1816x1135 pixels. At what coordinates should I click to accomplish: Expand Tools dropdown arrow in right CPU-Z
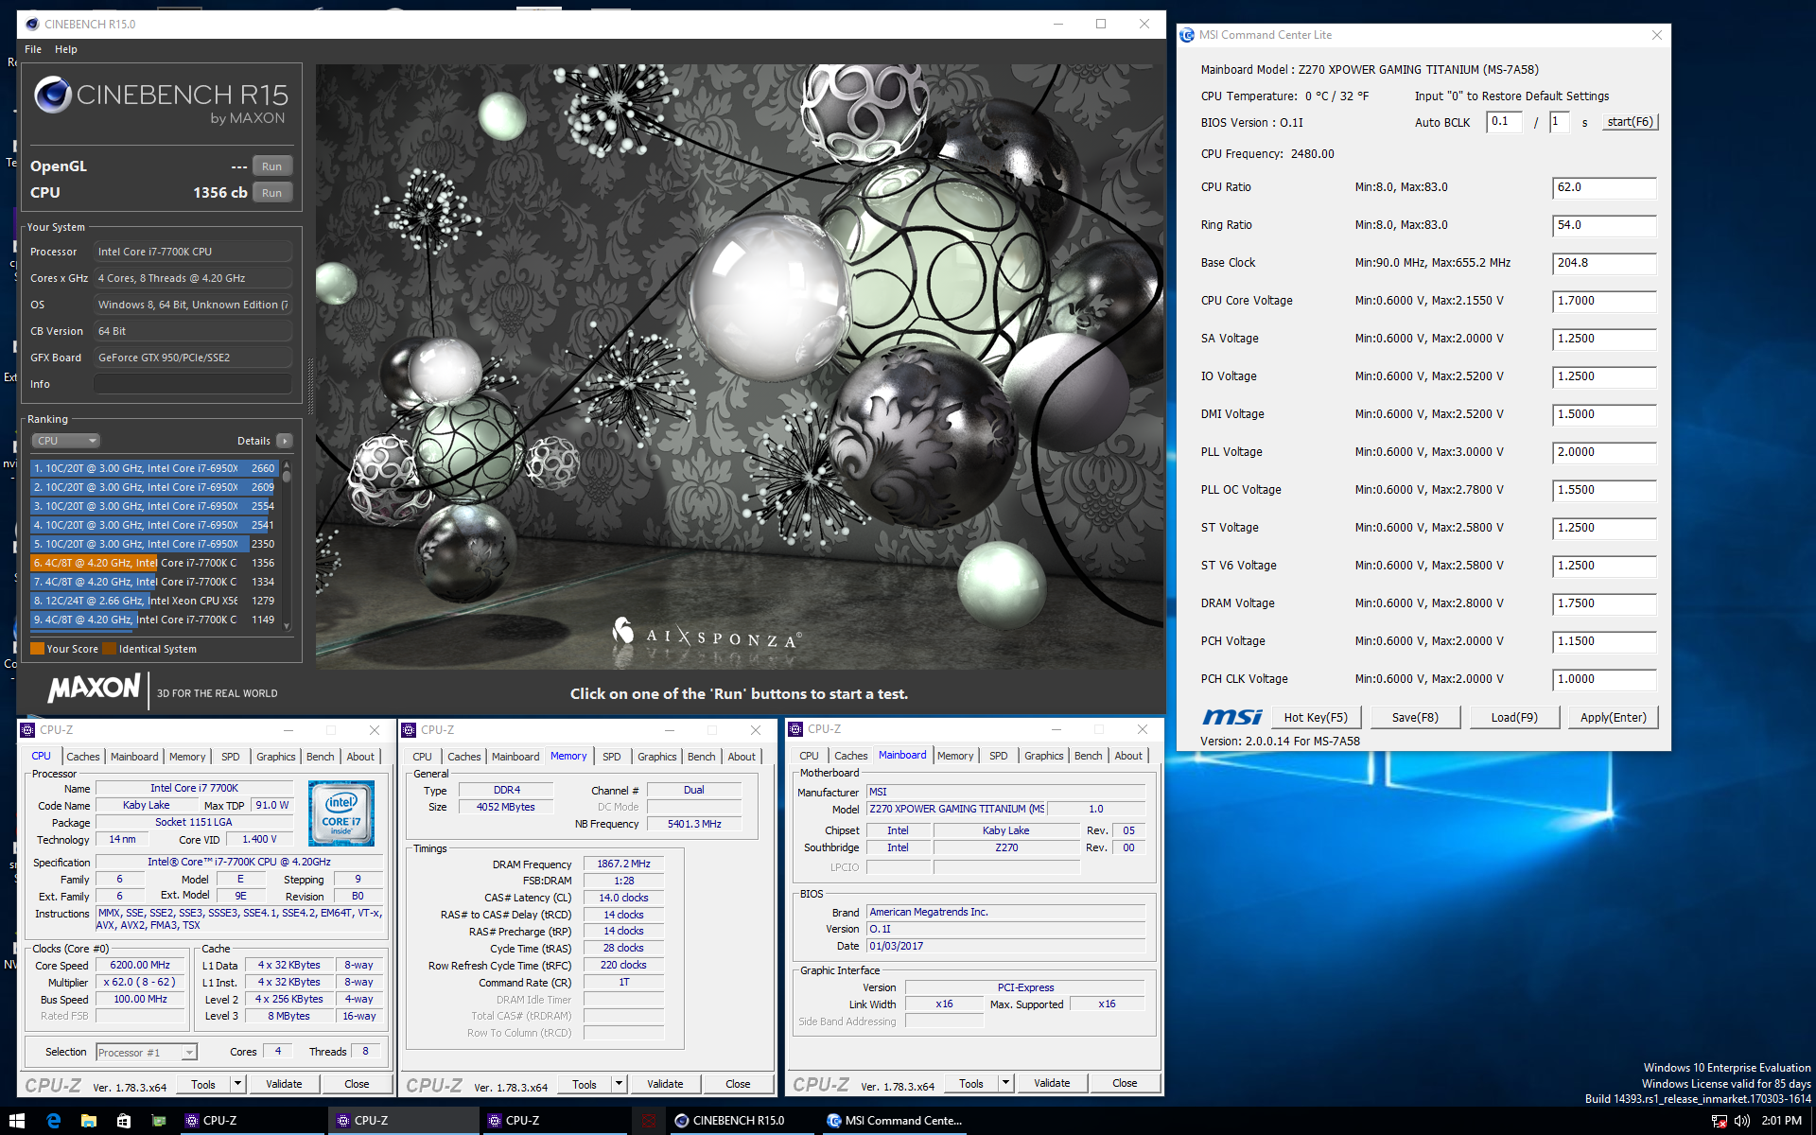(1006, 1083)
